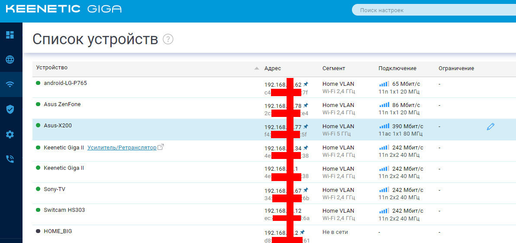Toggle pin icon for HOME_BIG address
Viewport: 516px width, 243px height.
[303, 232]
